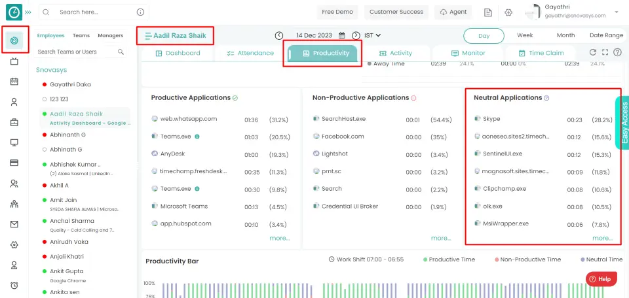Click the search info icon
This screenshot has width=629, height=298.
coord(140,12)
